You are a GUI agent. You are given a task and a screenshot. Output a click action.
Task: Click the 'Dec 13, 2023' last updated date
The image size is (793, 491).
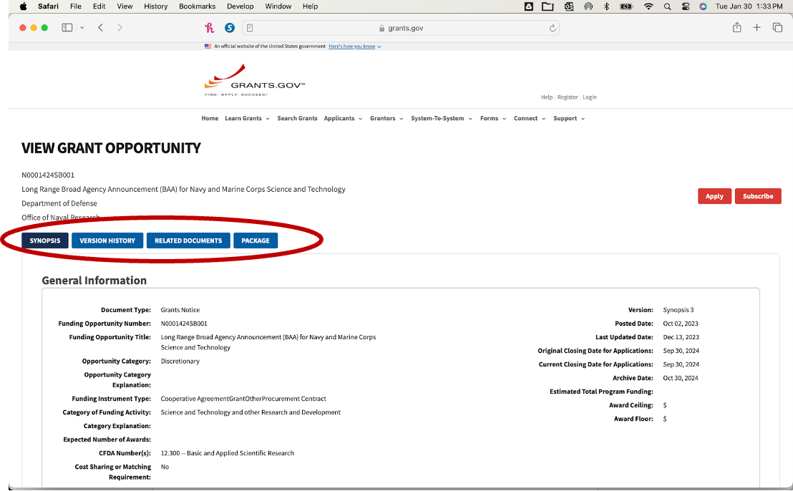coord(681,337)
